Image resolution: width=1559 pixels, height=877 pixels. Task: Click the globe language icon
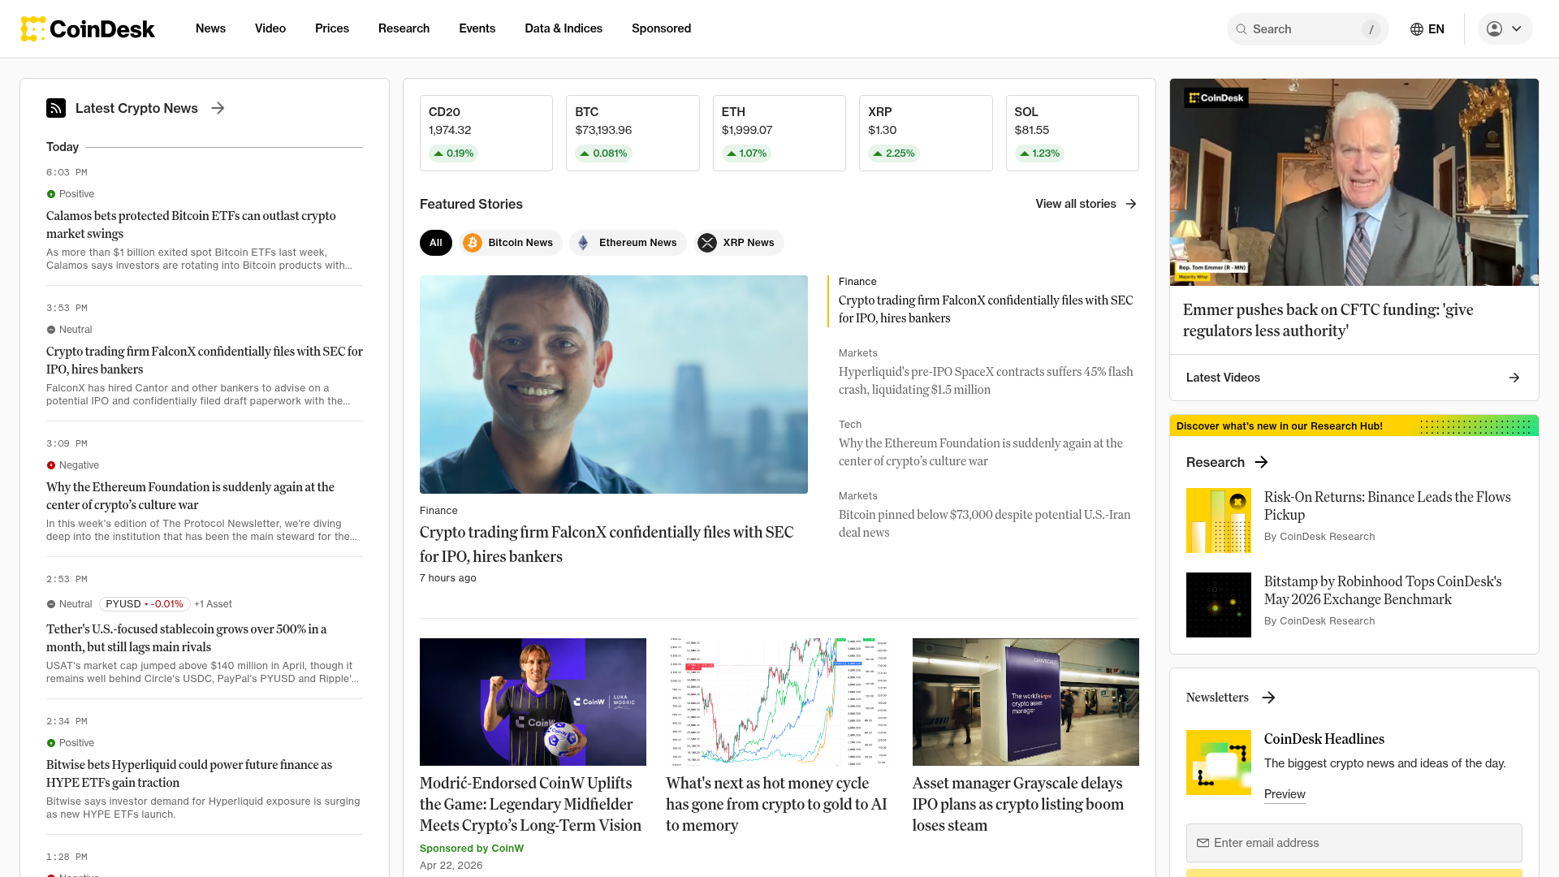point(1417,29)
